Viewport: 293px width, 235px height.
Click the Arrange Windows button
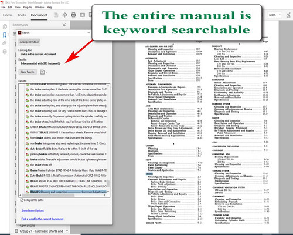coord(29,42)
